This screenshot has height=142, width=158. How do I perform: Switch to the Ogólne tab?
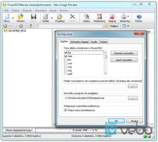coord(64,42)
